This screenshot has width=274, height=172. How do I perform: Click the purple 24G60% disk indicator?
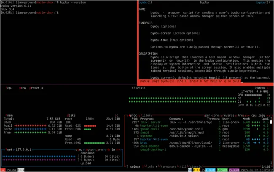click(x=234, y=170)
